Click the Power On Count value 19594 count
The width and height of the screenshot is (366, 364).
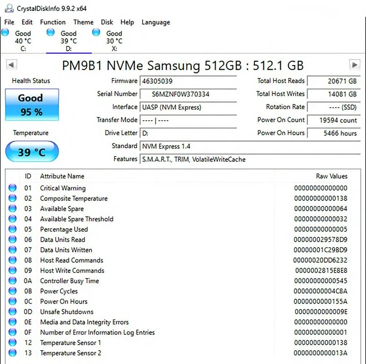tap(334, 120)
